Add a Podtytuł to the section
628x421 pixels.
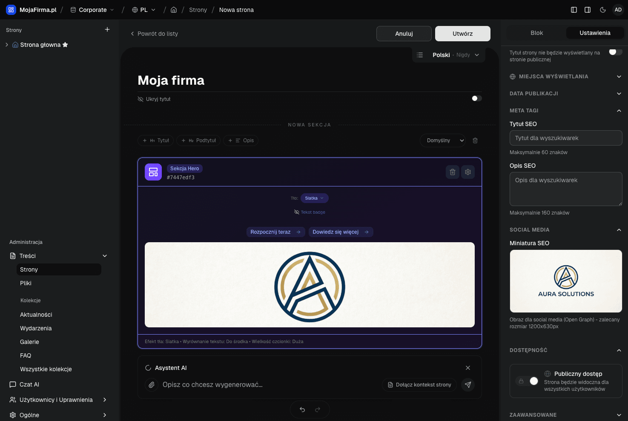click(x=198, y=140)
